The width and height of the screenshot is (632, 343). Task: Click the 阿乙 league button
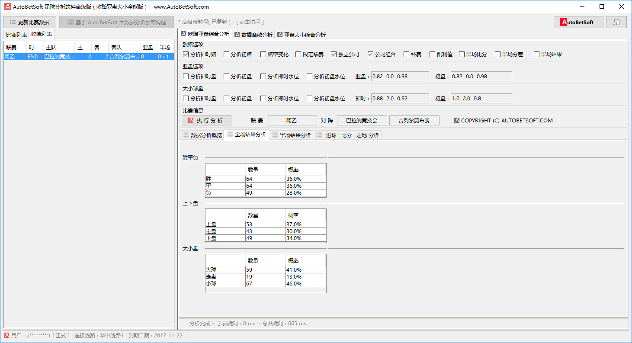(292, 120)
